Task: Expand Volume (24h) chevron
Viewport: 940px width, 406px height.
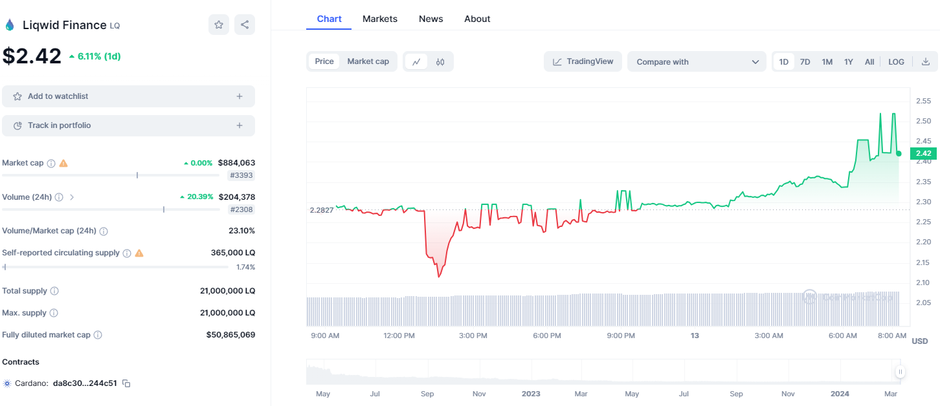Action: click(72, 197)
